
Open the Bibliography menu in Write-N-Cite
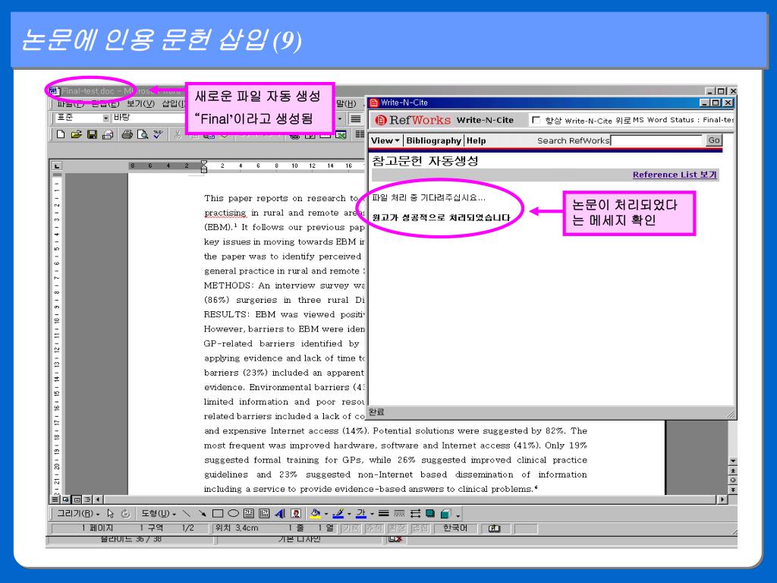pos(433,140)
